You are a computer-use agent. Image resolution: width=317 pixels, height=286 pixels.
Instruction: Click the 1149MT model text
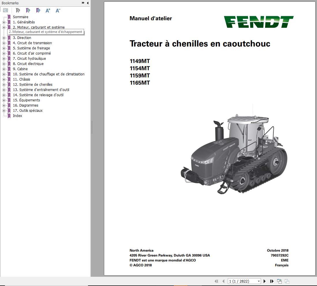(x=140, y=61)
